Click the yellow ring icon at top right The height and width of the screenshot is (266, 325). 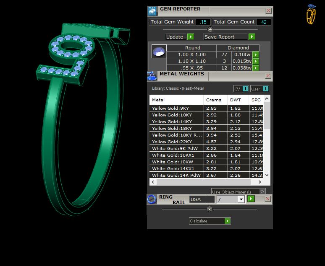coord(311,14)
